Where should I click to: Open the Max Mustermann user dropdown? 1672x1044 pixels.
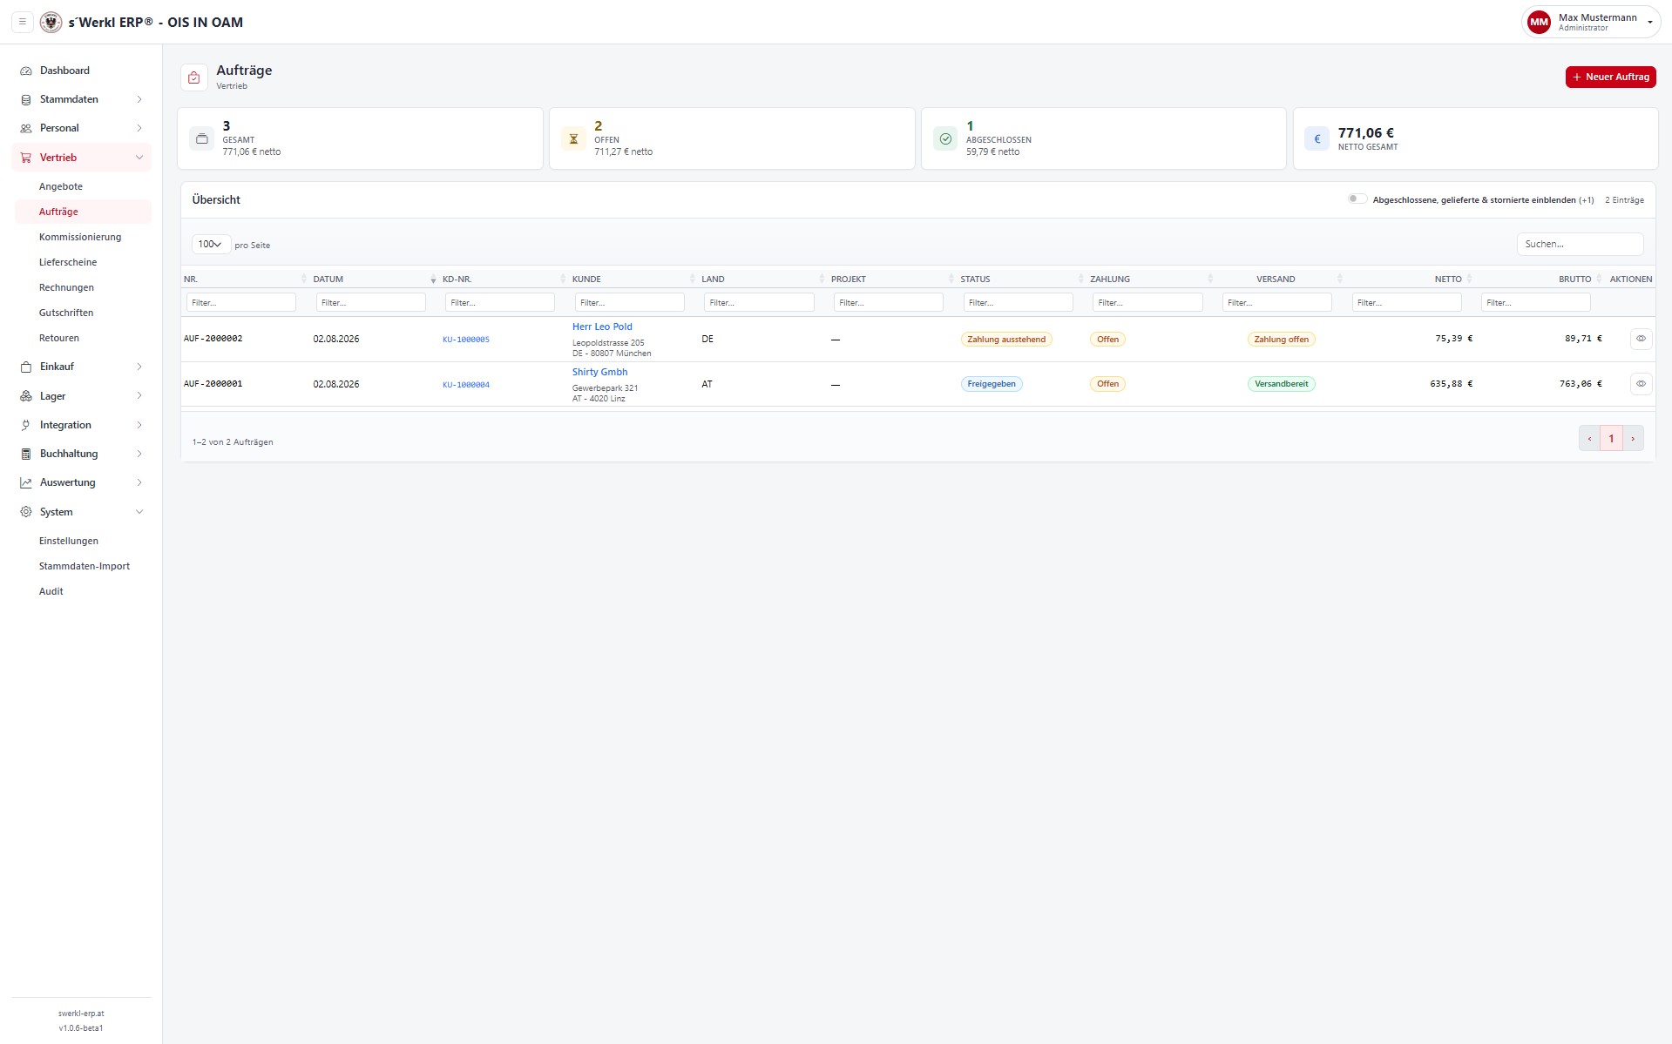tap(1591, 23)
